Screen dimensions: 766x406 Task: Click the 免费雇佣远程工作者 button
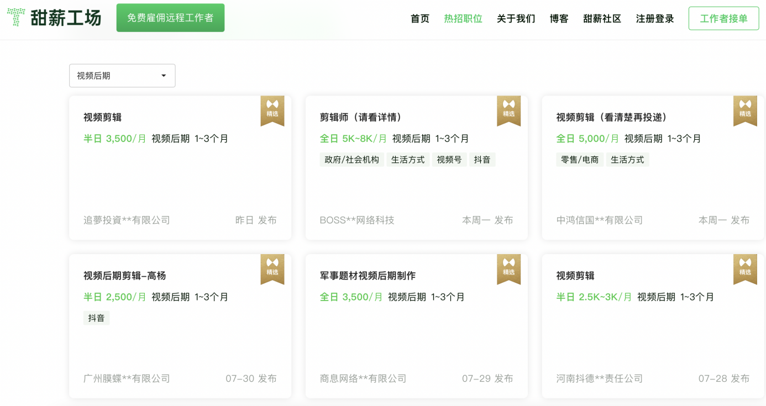pyautogui.click(x=170, y=18)
